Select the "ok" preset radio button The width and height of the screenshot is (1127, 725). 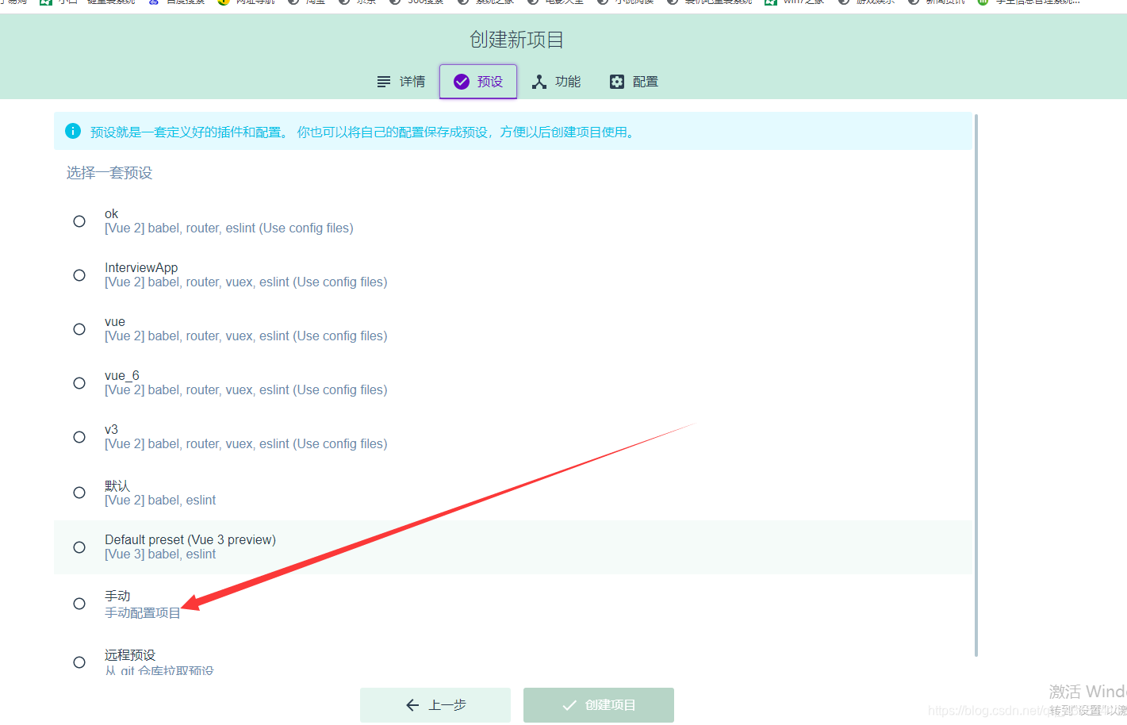[79, 221]
